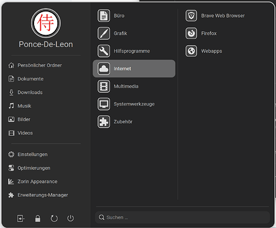
Task: Click the Multimedia film strip icon
Action: (104, 87)
